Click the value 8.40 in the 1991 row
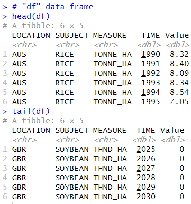This screenshot has width=191, height=204. [x=179, y=64]
